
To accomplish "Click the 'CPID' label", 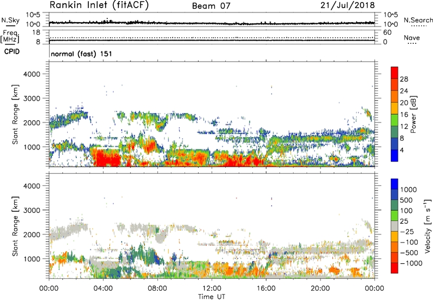I will [12, 51].
